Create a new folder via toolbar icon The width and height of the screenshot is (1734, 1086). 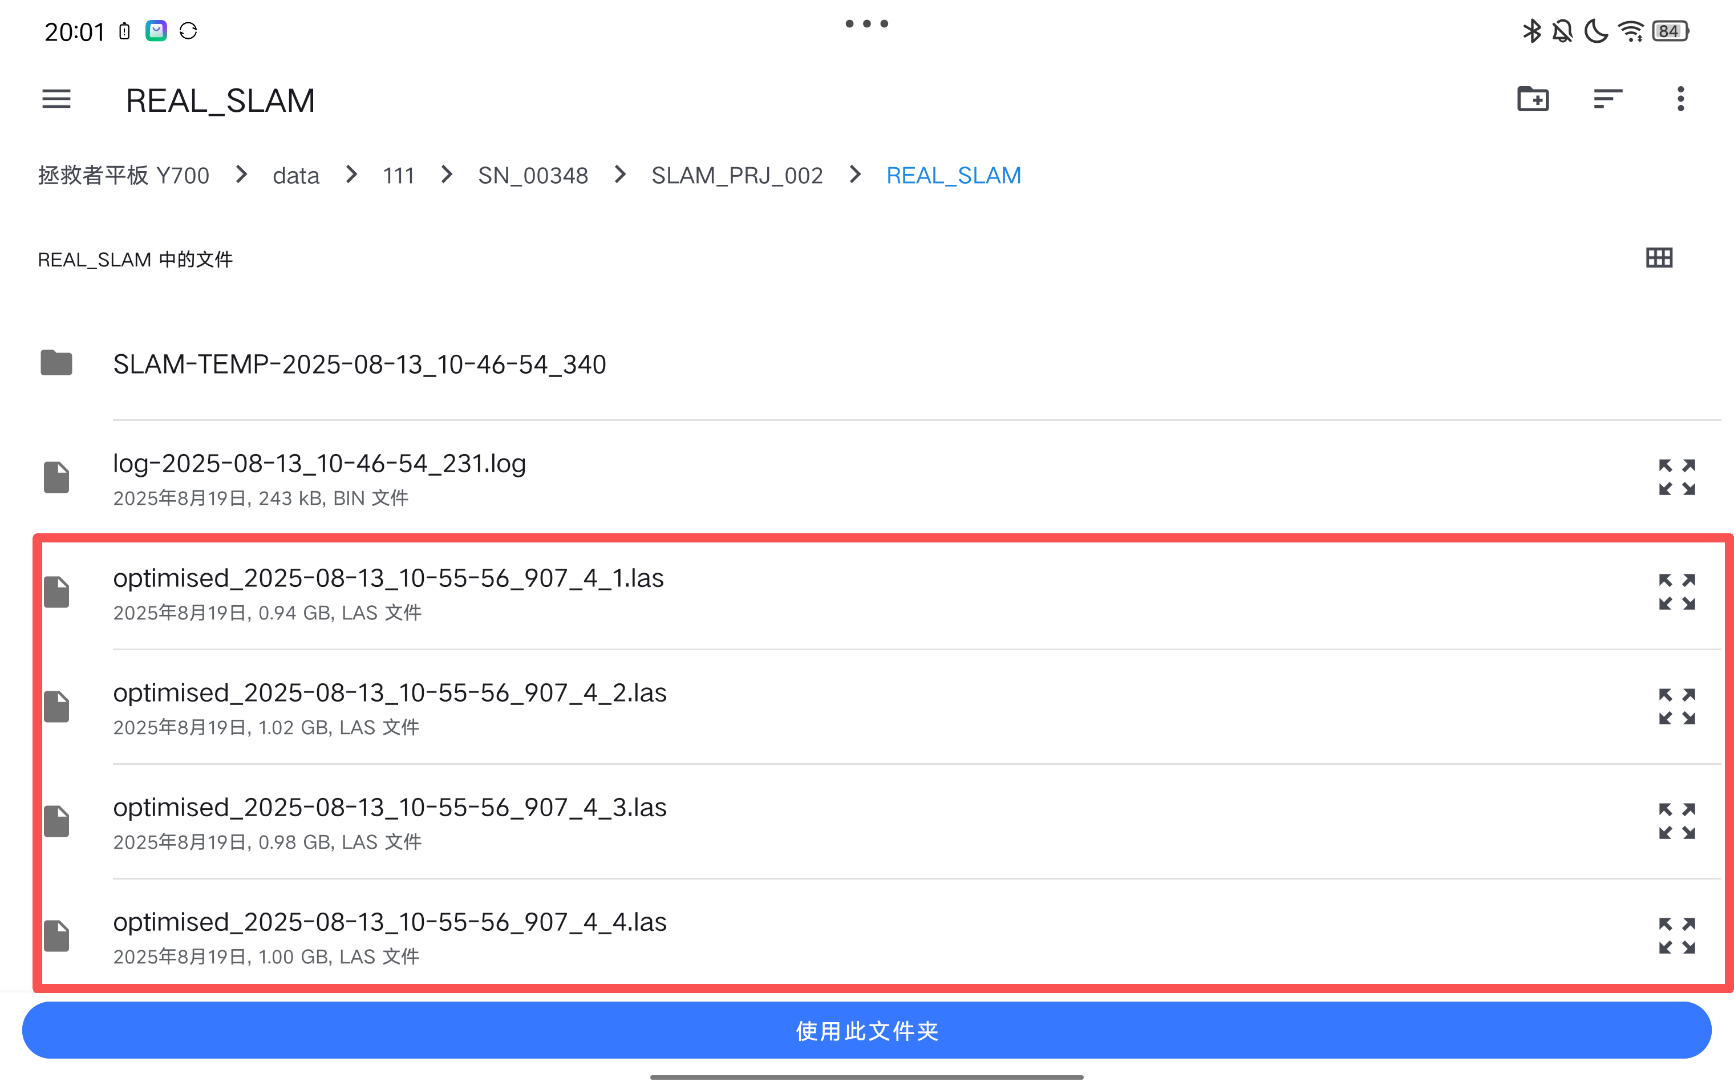[1532, 99]
